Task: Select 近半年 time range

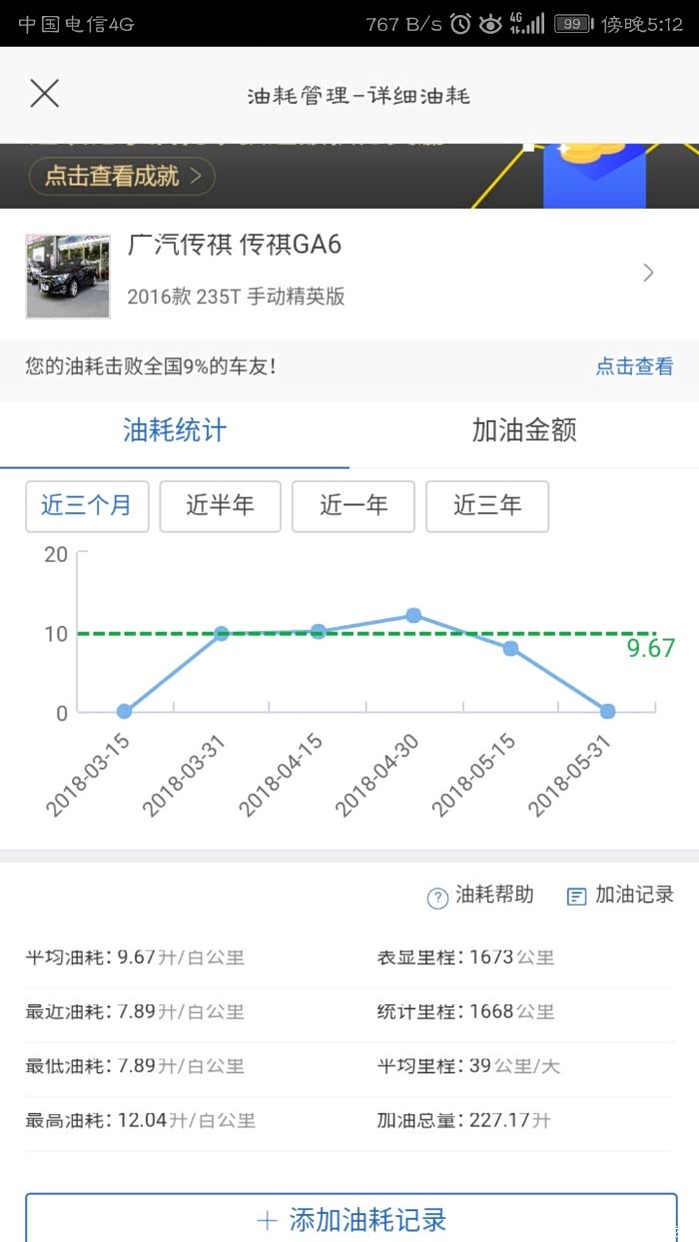Action: point(220,506)
